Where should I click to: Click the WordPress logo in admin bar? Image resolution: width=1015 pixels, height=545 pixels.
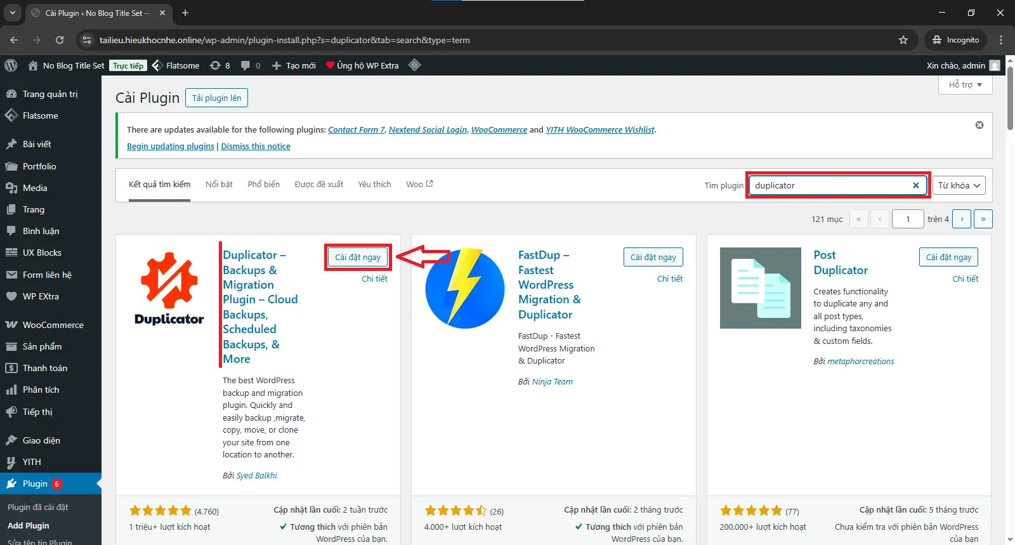(x=10, y=65)
